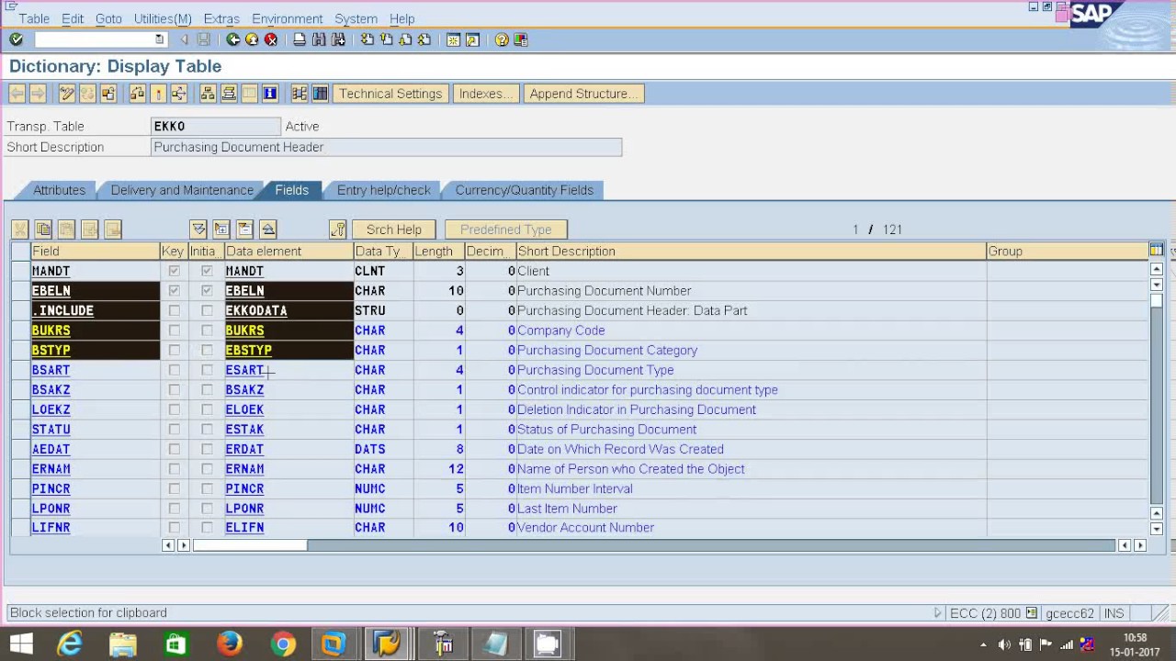This screenshot has width=1176, height=661.
Task: Switch to the Entry help/check tab
Action: pyautogui.click(x=384, y=190)
